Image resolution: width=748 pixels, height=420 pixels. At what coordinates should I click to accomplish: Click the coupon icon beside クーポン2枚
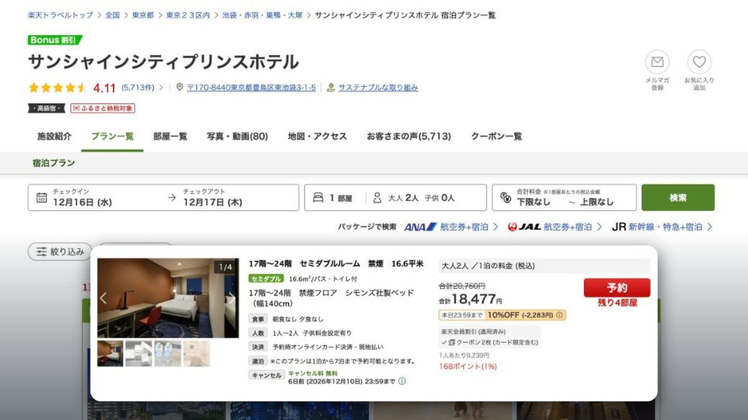click(451, 342)
